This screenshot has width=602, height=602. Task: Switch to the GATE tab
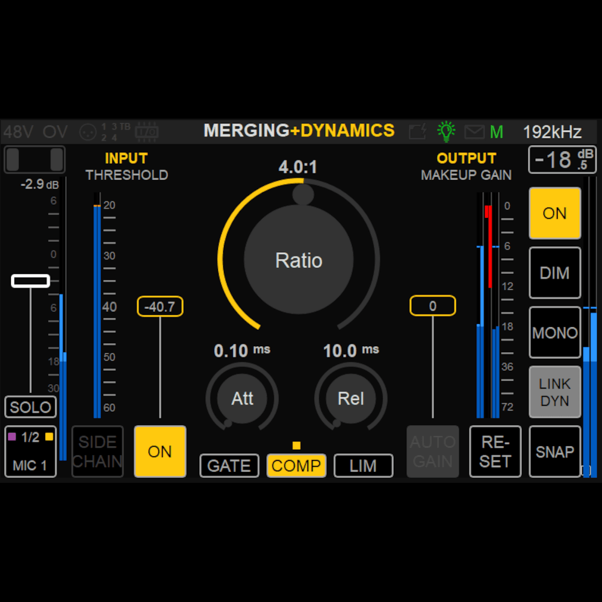point(229,466)
